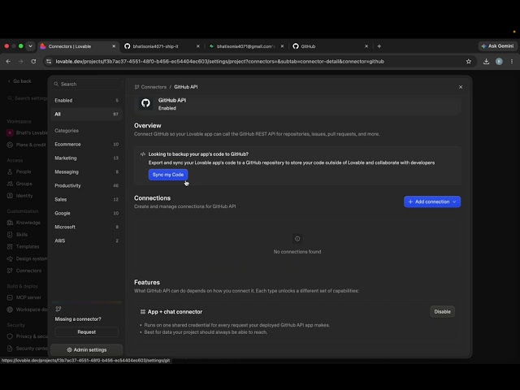Image resolution: width=520 pixels, height=390 pixels.
Task: Focus the connector Search field
Action: (87, 84)
